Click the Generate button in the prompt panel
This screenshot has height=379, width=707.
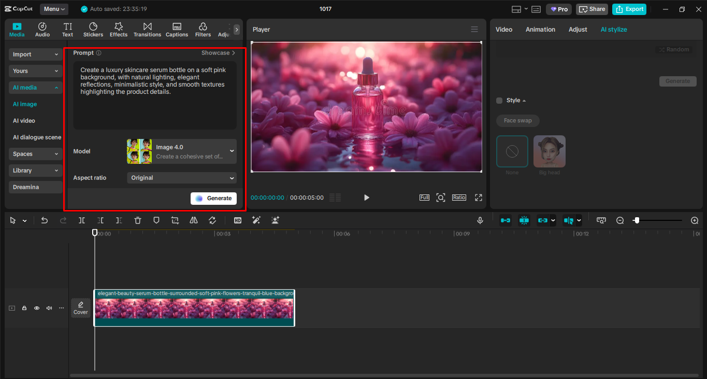pos(213,198)
